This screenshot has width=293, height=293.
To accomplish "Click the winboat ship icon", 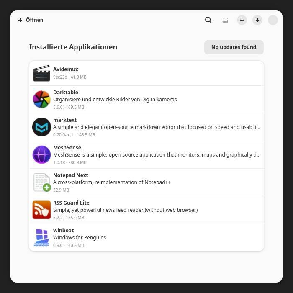I will [41, 237].
